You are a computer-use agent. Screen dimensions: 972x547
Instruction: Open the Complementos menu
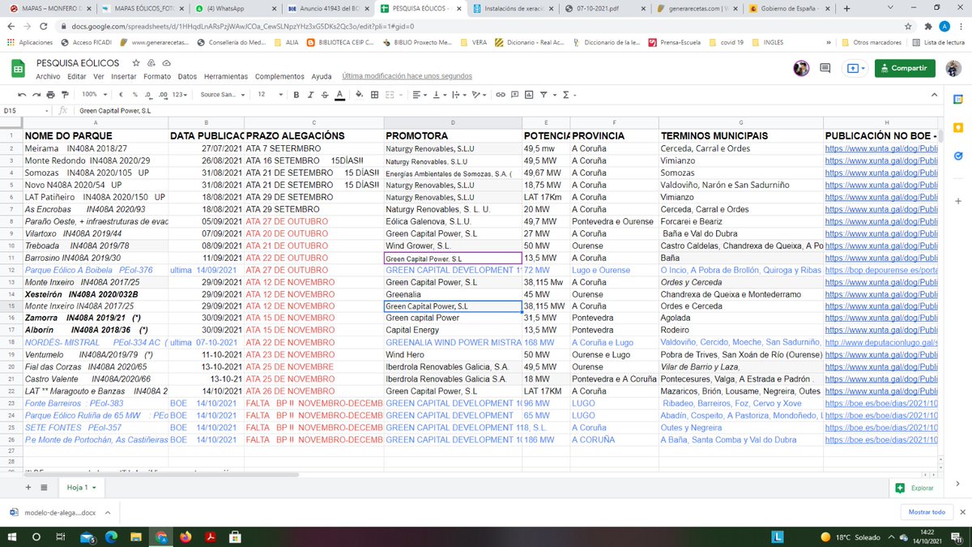tap(279, 76)
